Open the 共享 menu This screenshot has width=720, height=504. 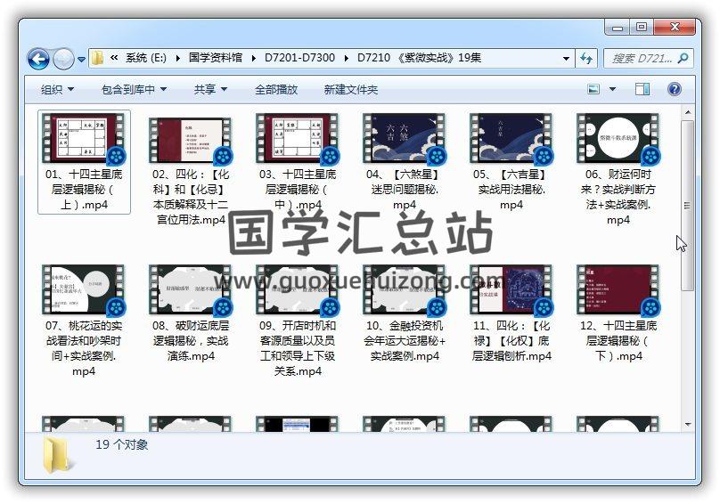[x=210, y=90]
